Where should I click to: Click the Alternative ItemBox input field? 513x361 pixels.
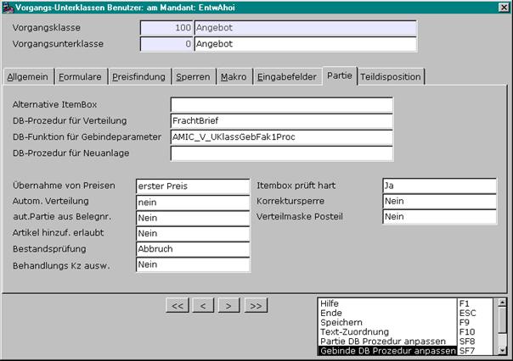click(x=282, y=105)
